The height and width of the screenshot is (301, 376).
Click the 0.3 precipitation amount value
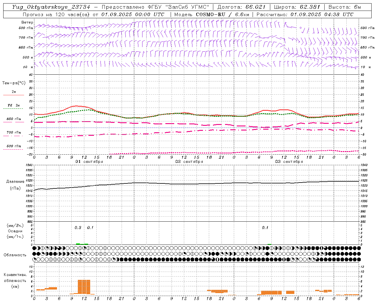tap(78, 228)
